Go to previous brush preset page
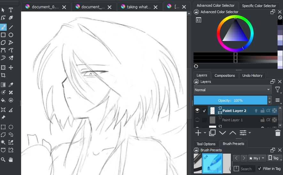Screen dimensions: 283x175 [x=236, y=158]
